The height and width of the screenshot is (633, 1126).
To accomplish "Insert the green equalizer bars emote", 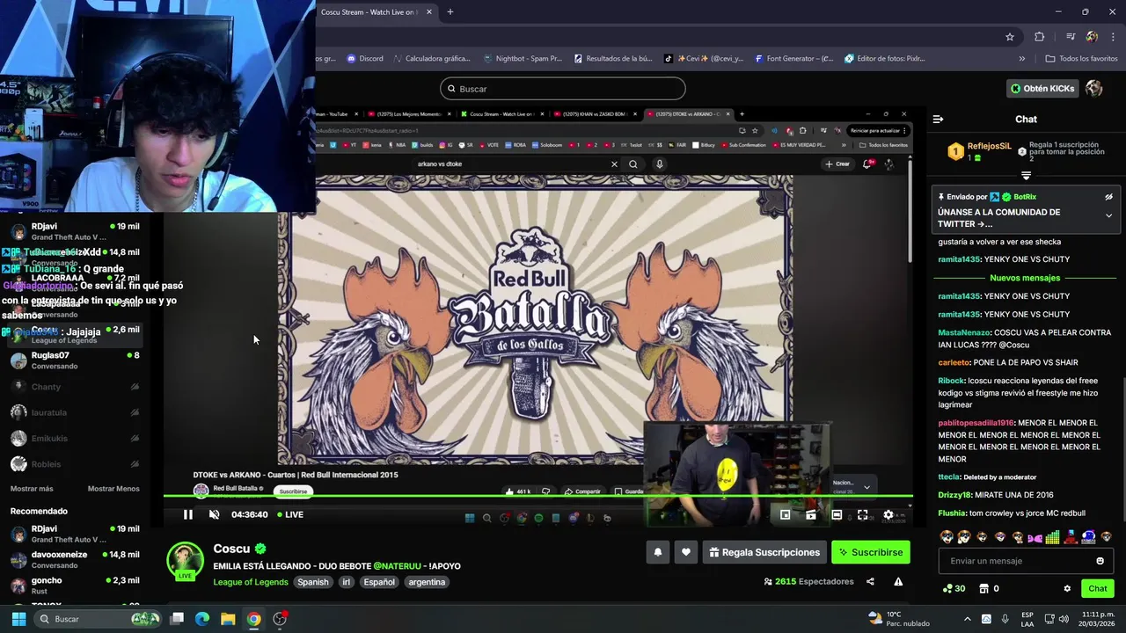I will (1053, 536).
